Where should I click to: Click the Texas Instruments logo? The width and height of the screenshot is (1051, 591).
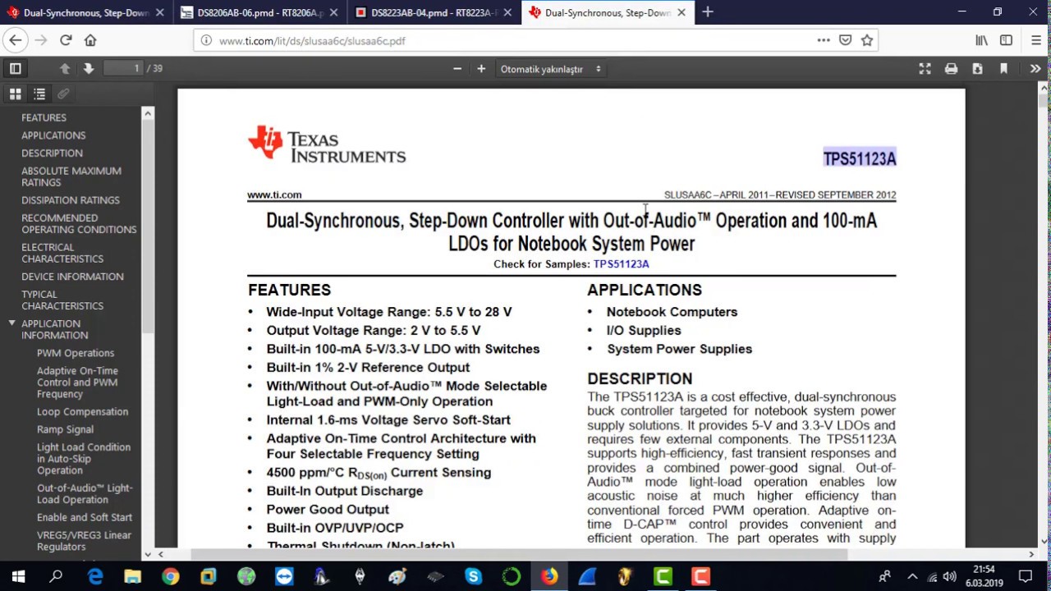(x=327, y=145)
